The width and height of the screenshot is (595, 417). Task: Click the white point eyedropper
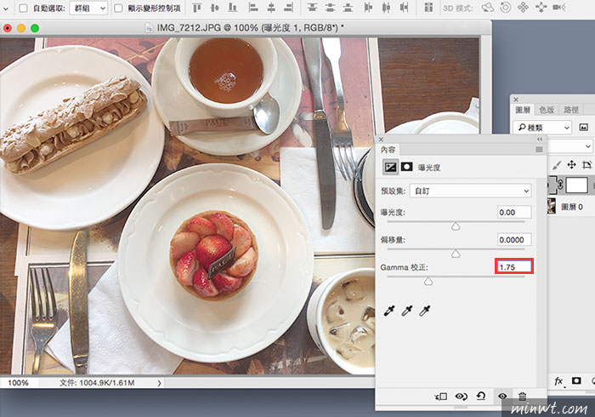coord(424,312)
